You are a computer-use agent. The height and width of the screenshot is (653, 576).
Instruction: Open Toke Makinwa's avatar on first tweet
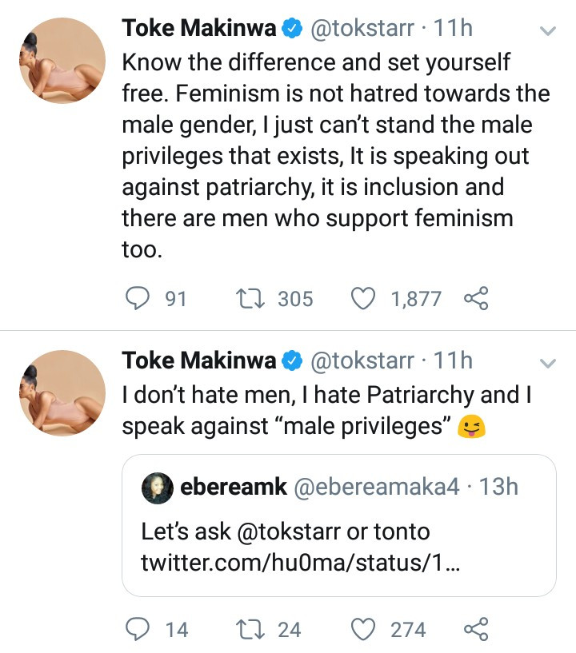[x=62, y=61]
